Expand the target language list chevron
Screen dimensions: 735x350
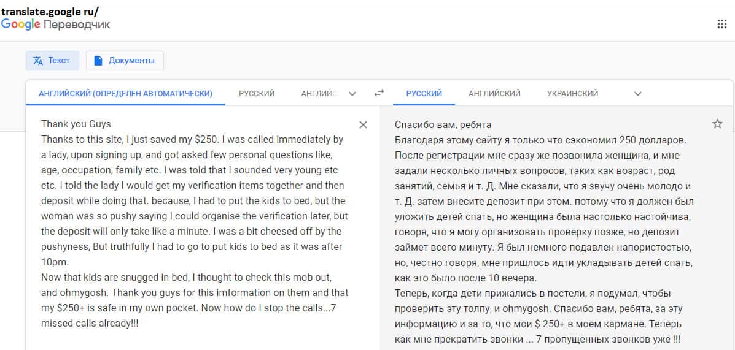coord(637,94)
